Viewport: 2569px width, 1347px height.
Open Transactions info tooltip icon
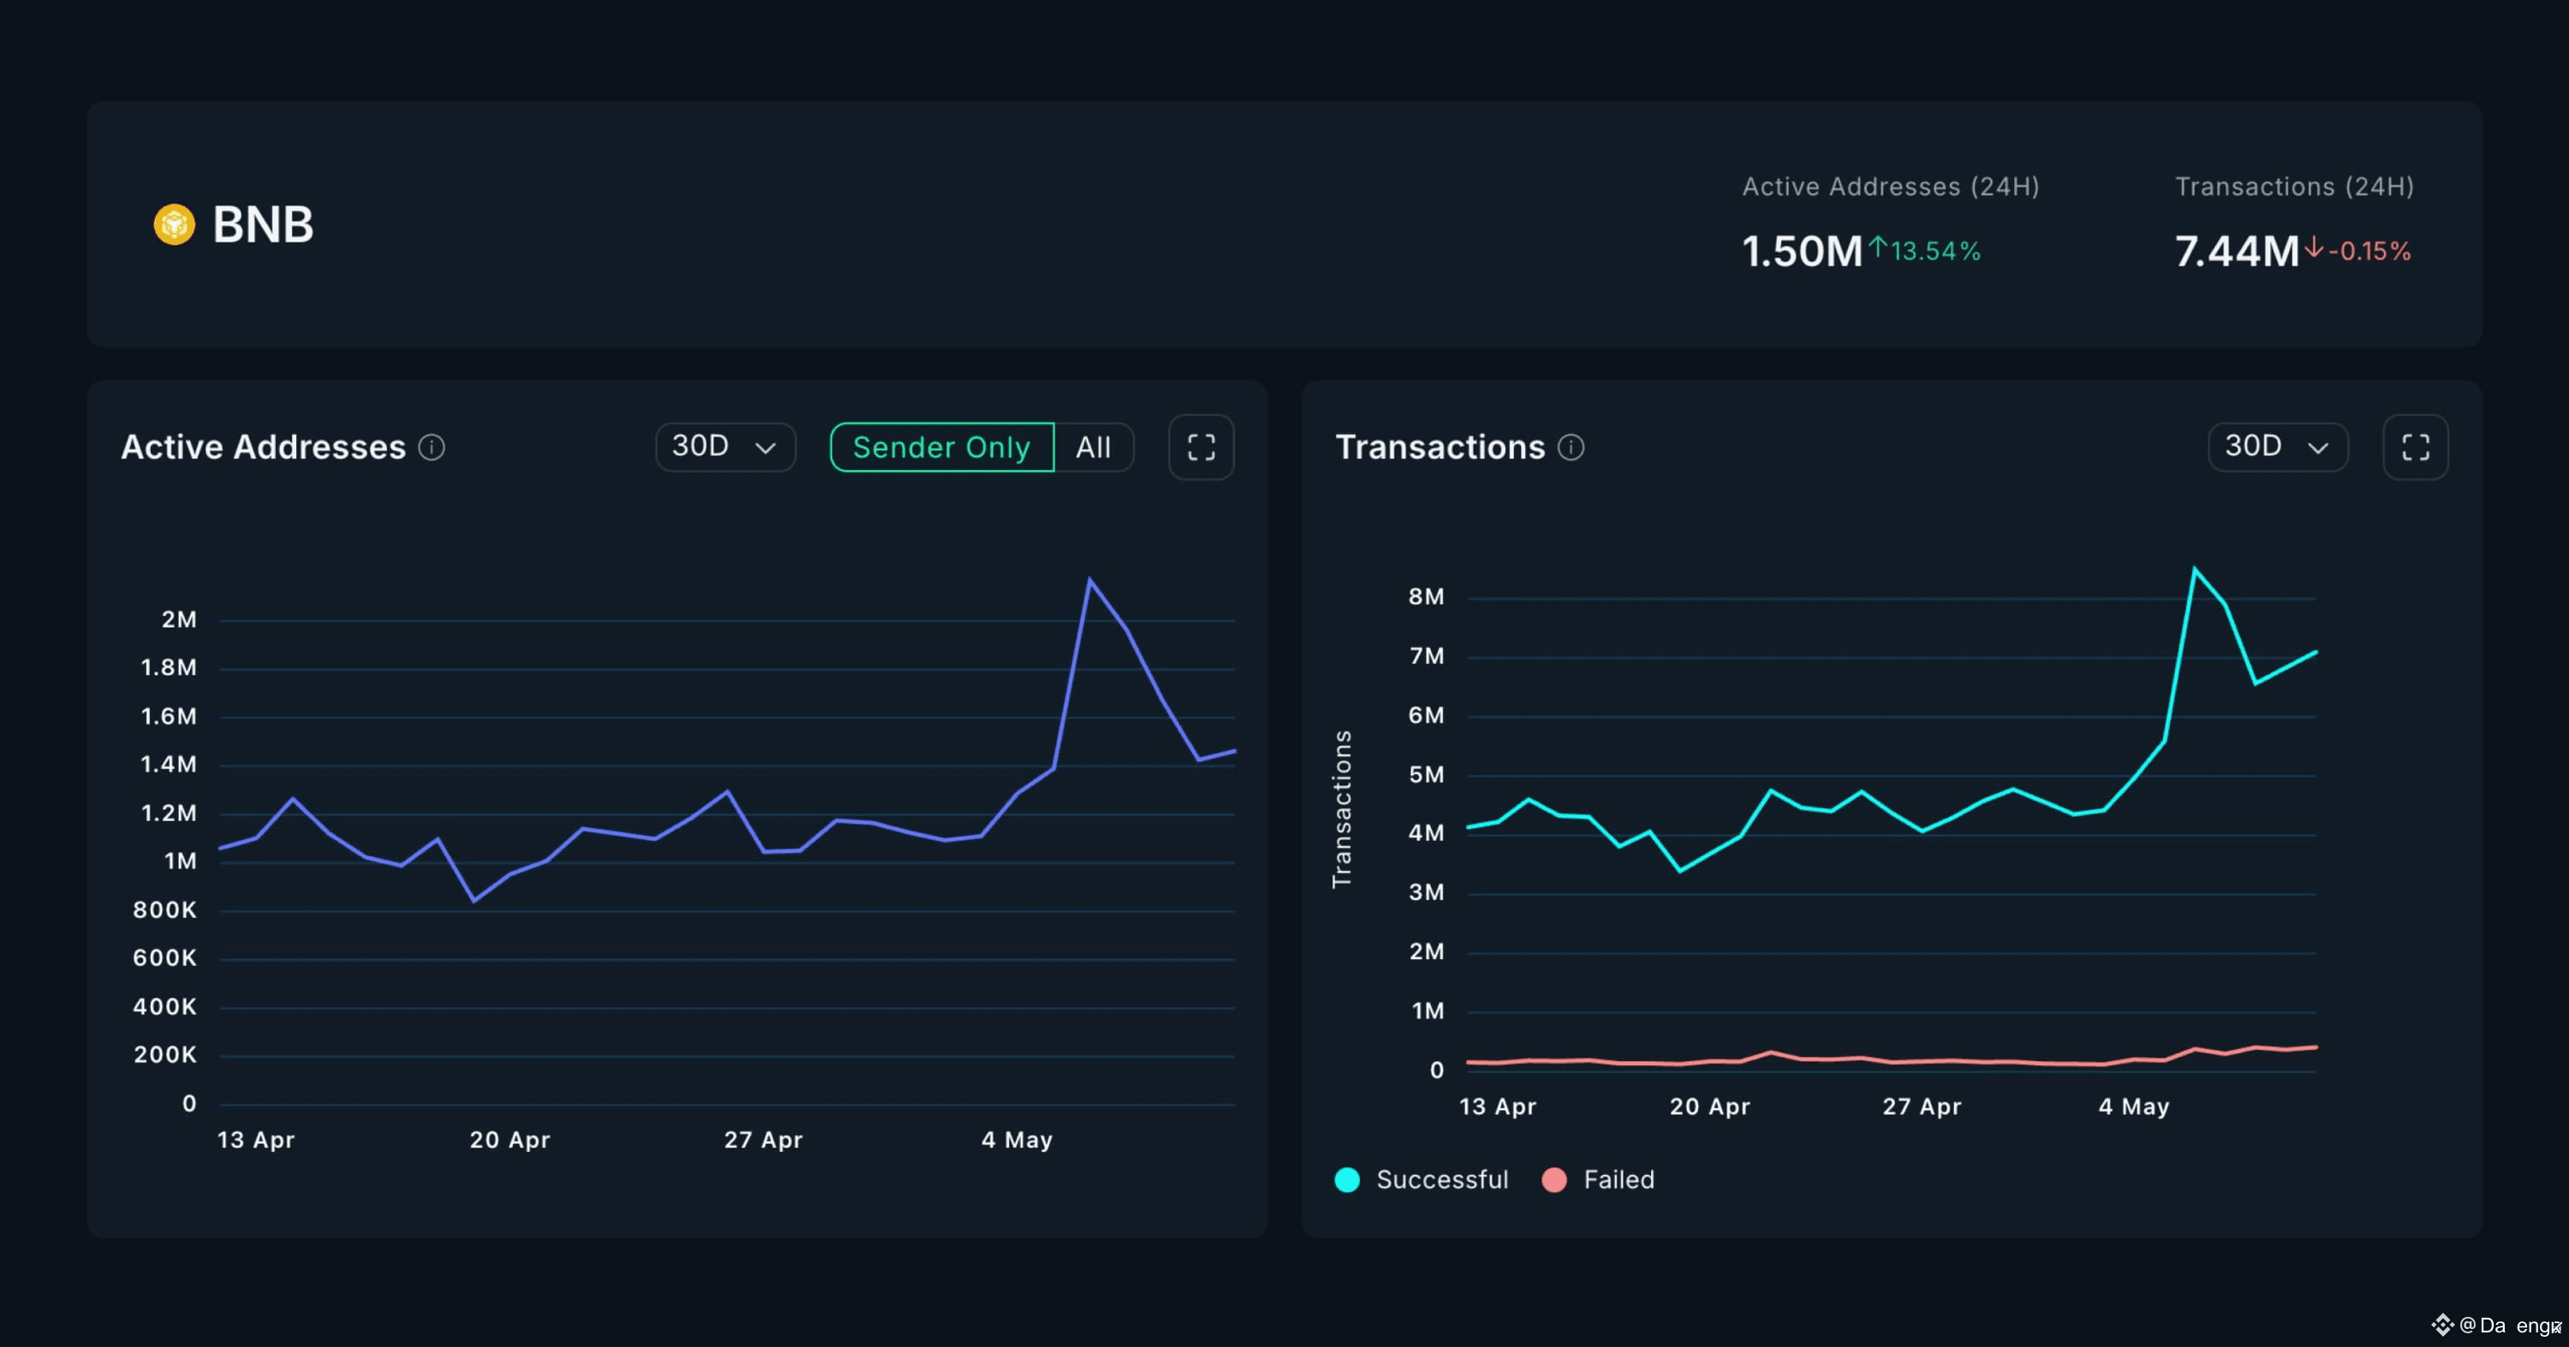[1571, 448]
